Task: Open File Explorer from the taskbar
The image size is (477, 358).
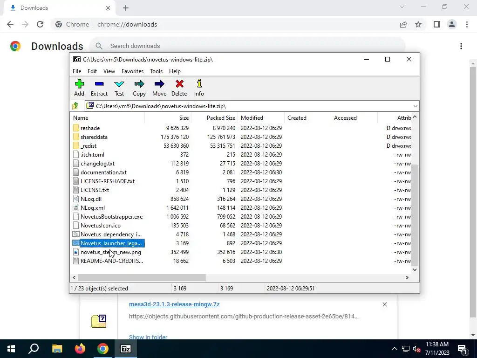Action: pyautogui.click(x=57, y=349)
